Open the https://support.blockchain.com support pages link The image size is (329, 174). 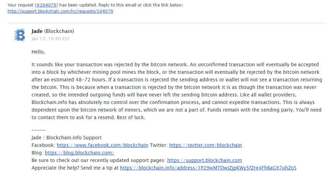[204, 160]
